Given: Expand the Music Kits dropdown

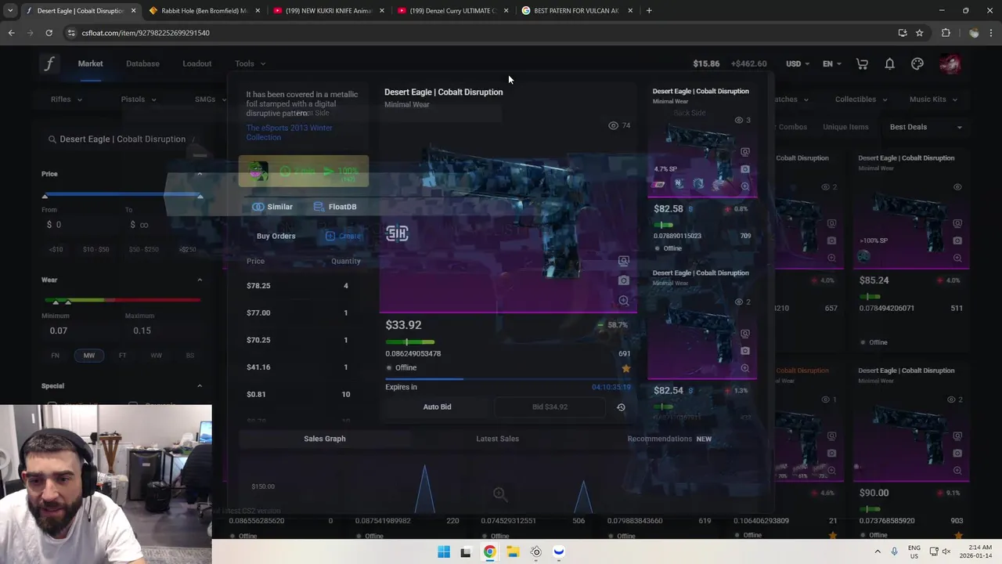Looking at the screenshot, I should pyautogui.click(x=932, y=99).
